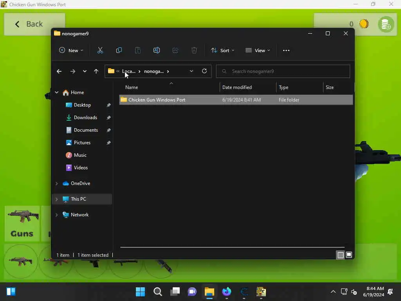Open Pictures in navigation pane

click(82, 143)
